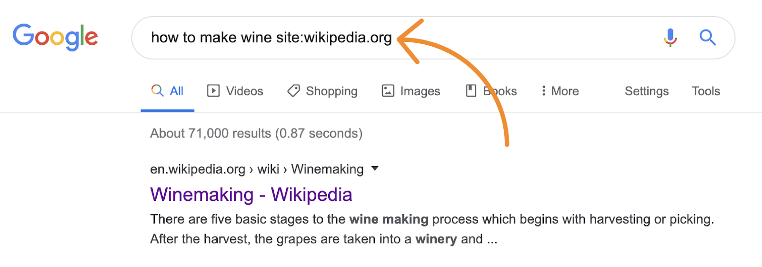Expand the arrow next to Winemaking URL
This screenshot has width=762, height=267.
[375, 168]
